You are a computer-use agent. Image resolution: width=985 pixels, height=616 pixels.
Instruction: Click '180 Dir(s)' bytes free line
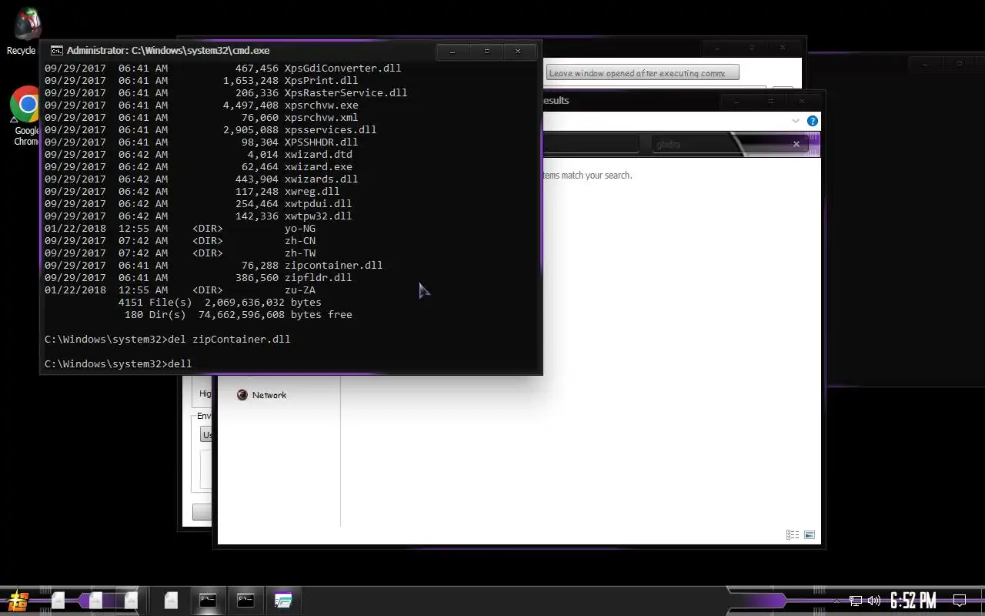click(238, 314)
